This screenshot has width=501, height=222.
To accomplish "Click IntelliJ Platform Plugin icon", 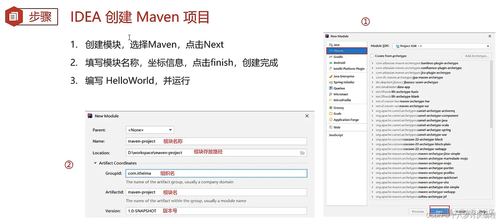I will coord(331,69).
